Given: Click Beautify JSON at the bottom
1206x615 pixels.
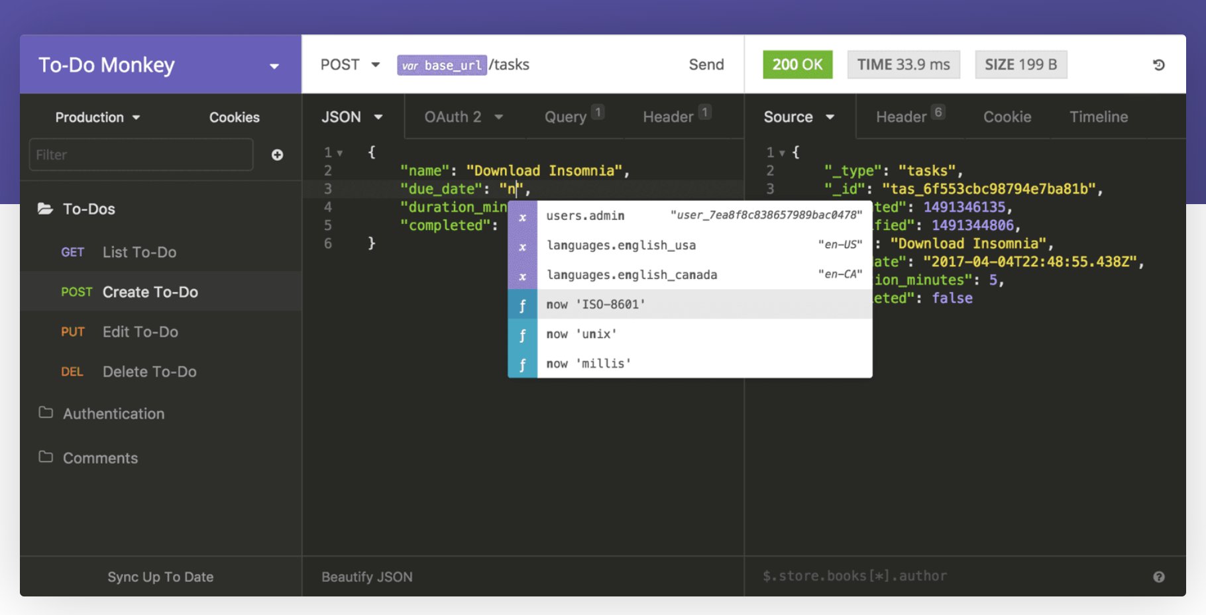Looking at the screenshot, I should [366, 576].
